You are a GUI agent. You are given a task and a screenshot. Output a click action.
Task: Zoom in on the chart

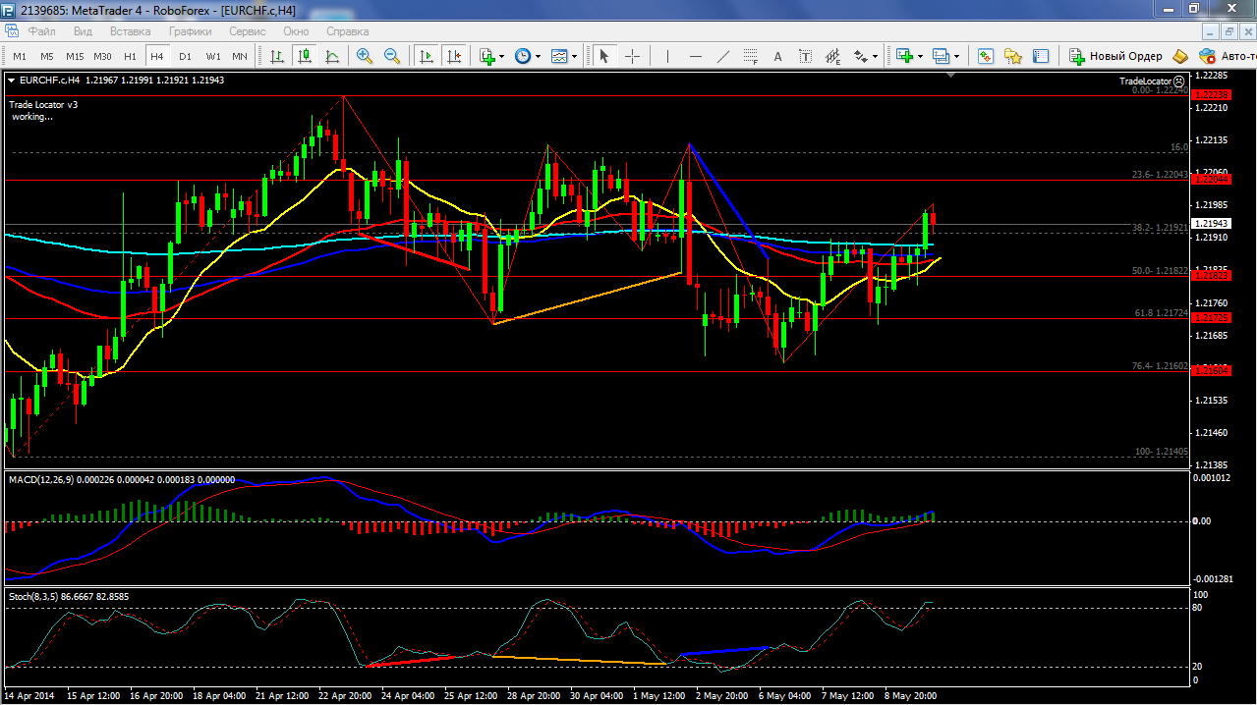tap(365, 56)
